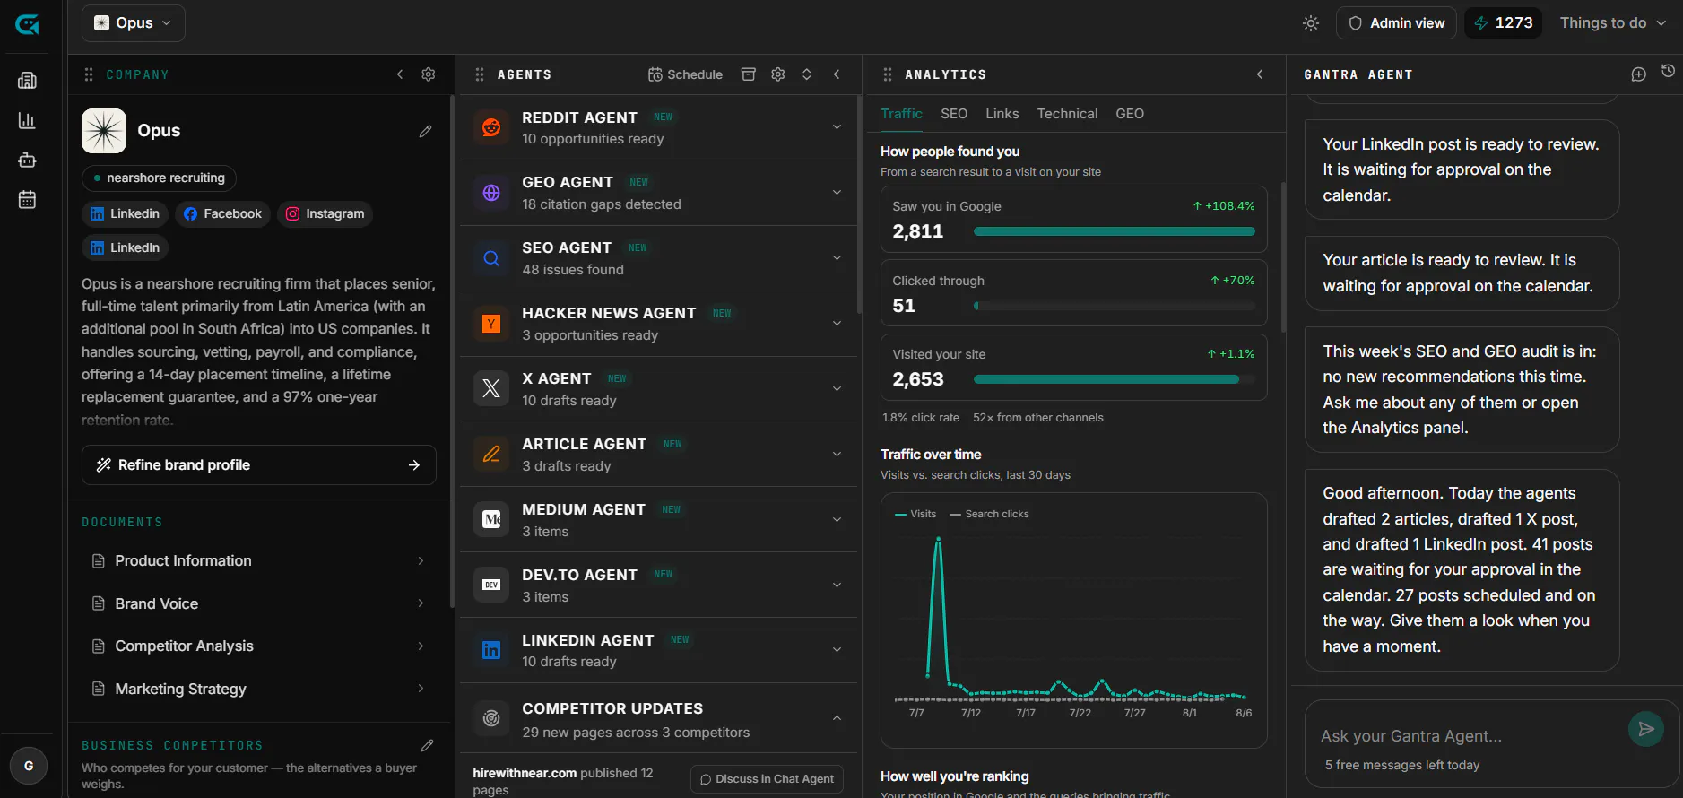
Task: Open the analytics bar chart sidebar icon
Action: (x=27, y=120)
